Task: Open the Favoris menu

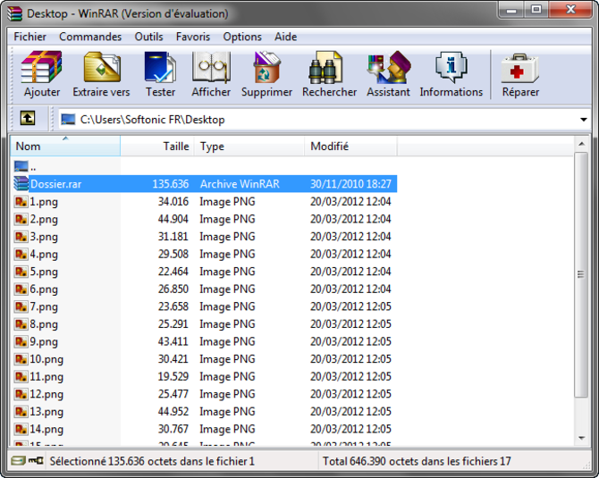Action: coord(193,37)
